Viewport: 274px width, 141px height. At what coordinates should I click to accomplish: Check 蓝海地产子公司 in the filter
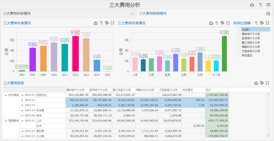239,38
